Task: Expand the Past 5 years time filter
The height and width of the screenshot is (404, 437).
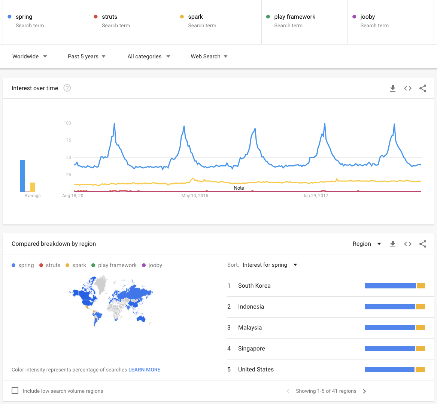Action: [x=87, y=56]
